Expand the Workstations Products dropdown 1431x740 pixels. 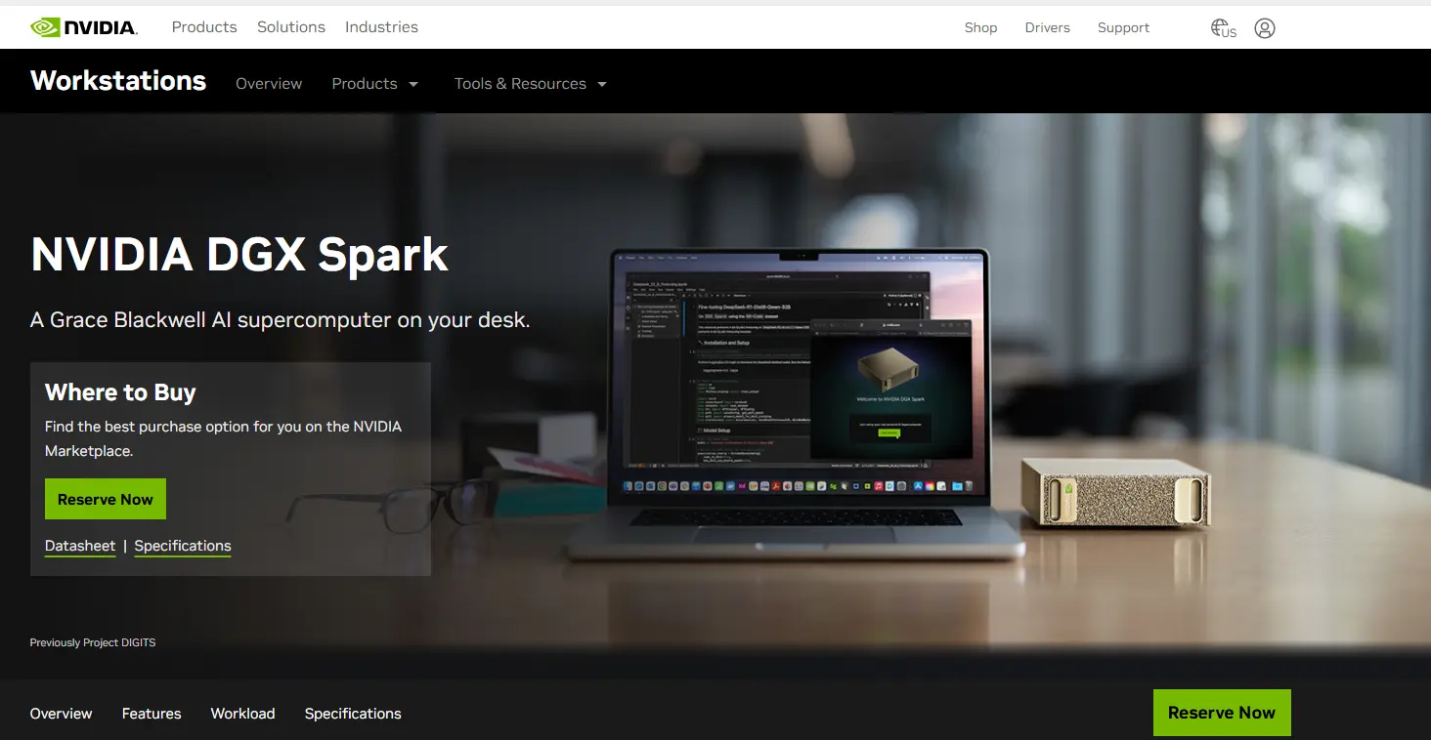[374, 84]
